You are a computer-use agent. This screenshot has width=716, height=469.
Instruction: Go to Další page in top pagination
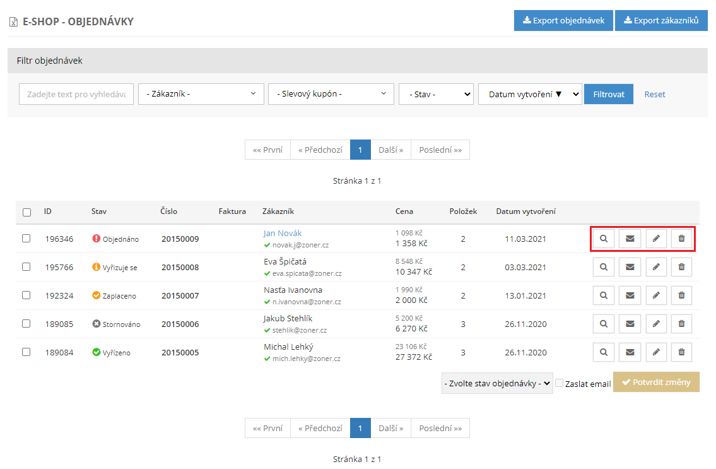pyautogui.click(x=390, y=150)
